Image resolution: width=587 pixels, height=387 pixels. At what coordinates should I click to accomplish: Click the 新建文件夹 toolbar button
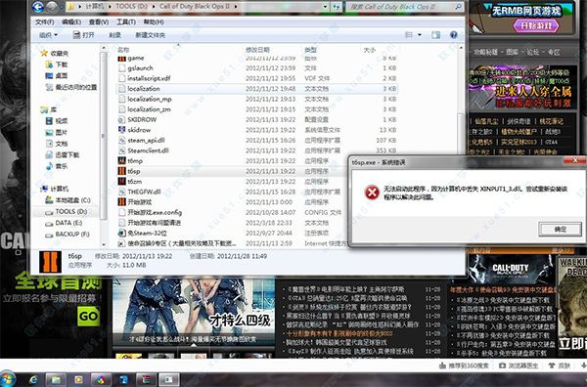click(150, 35)
